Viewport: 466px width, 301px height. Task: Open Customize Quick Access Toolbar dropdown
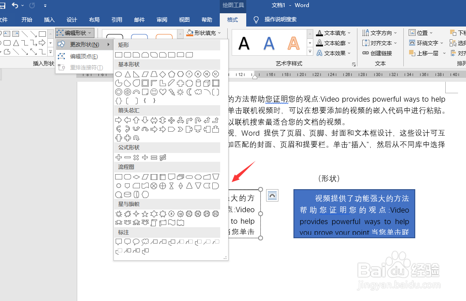45,5
